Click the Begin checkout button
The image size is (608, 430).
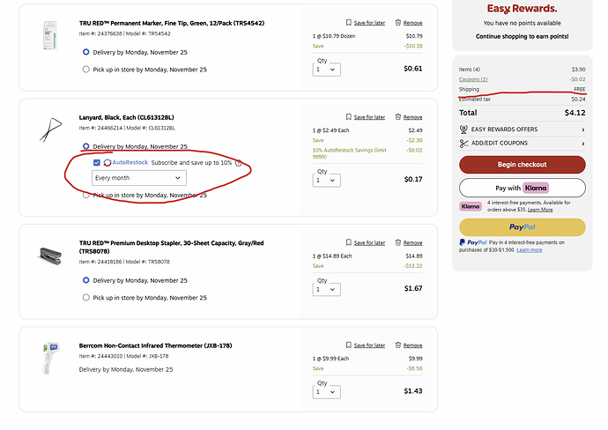[523, 165]
